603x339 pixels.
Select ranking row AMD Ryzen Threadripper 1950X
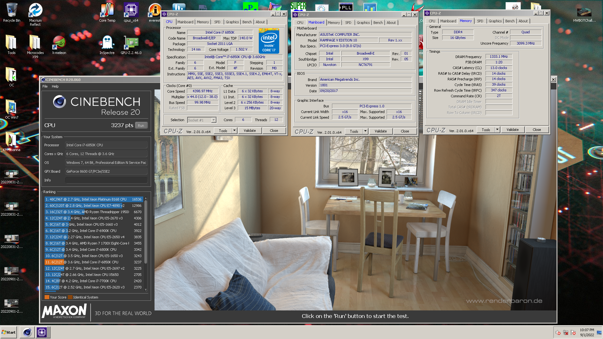(94, 212)
